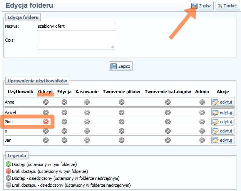Click Jan's Edycja permission icon

[x=64, y=140]
